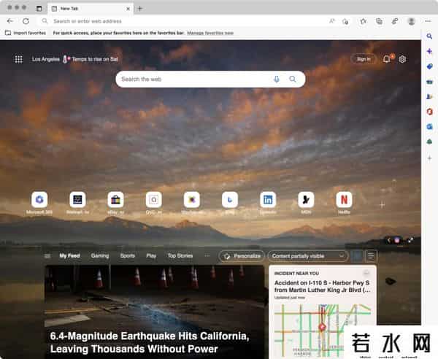
Task: Switch feed to grid view layout
Action: coord(357,256)
